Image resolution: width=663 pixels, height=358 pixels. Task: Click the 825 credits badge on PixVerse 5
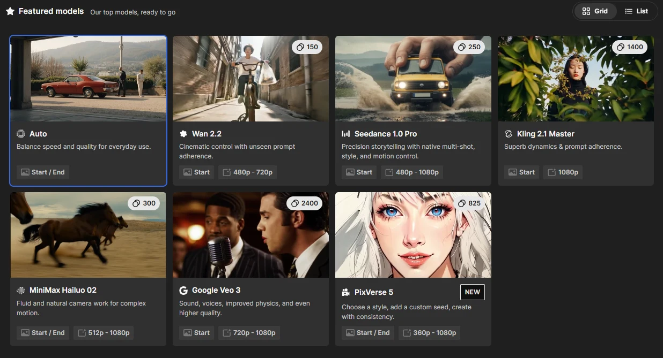tap(469, 203)
